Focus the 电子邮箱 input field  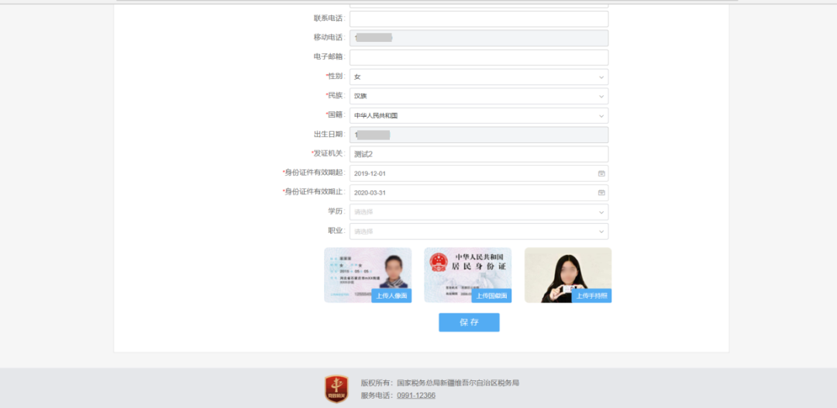coord(479,57)
